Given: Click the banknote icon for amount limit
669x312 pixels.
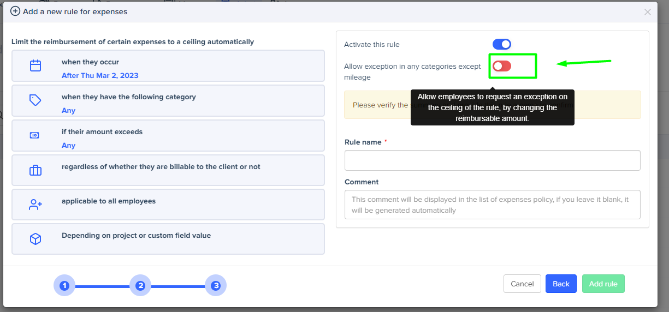Looking at the screenshot, I should (34, 135).
